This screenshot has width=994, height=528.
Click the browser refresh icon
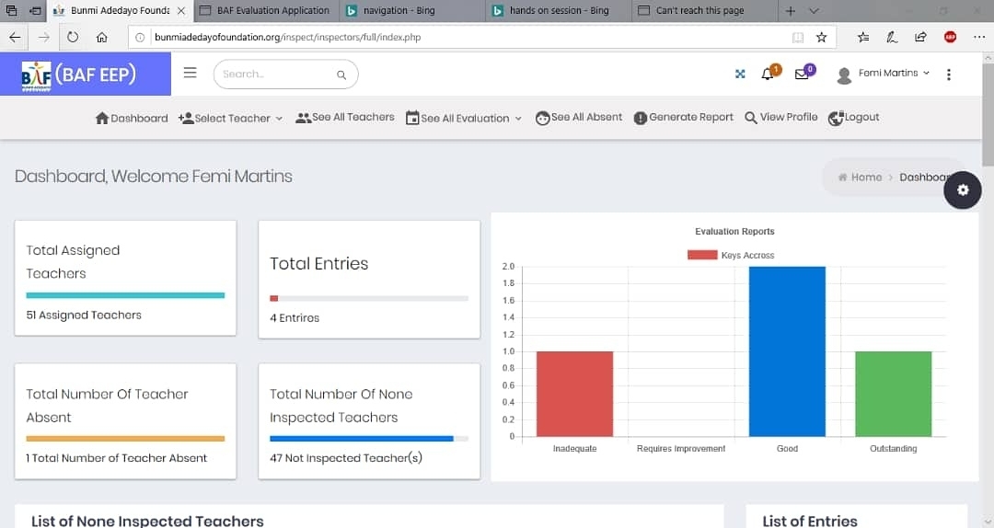pos(73,37)
